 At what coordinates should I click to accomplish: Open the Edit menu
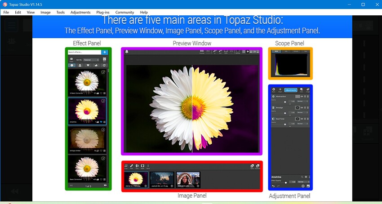[x=18, y=12]
